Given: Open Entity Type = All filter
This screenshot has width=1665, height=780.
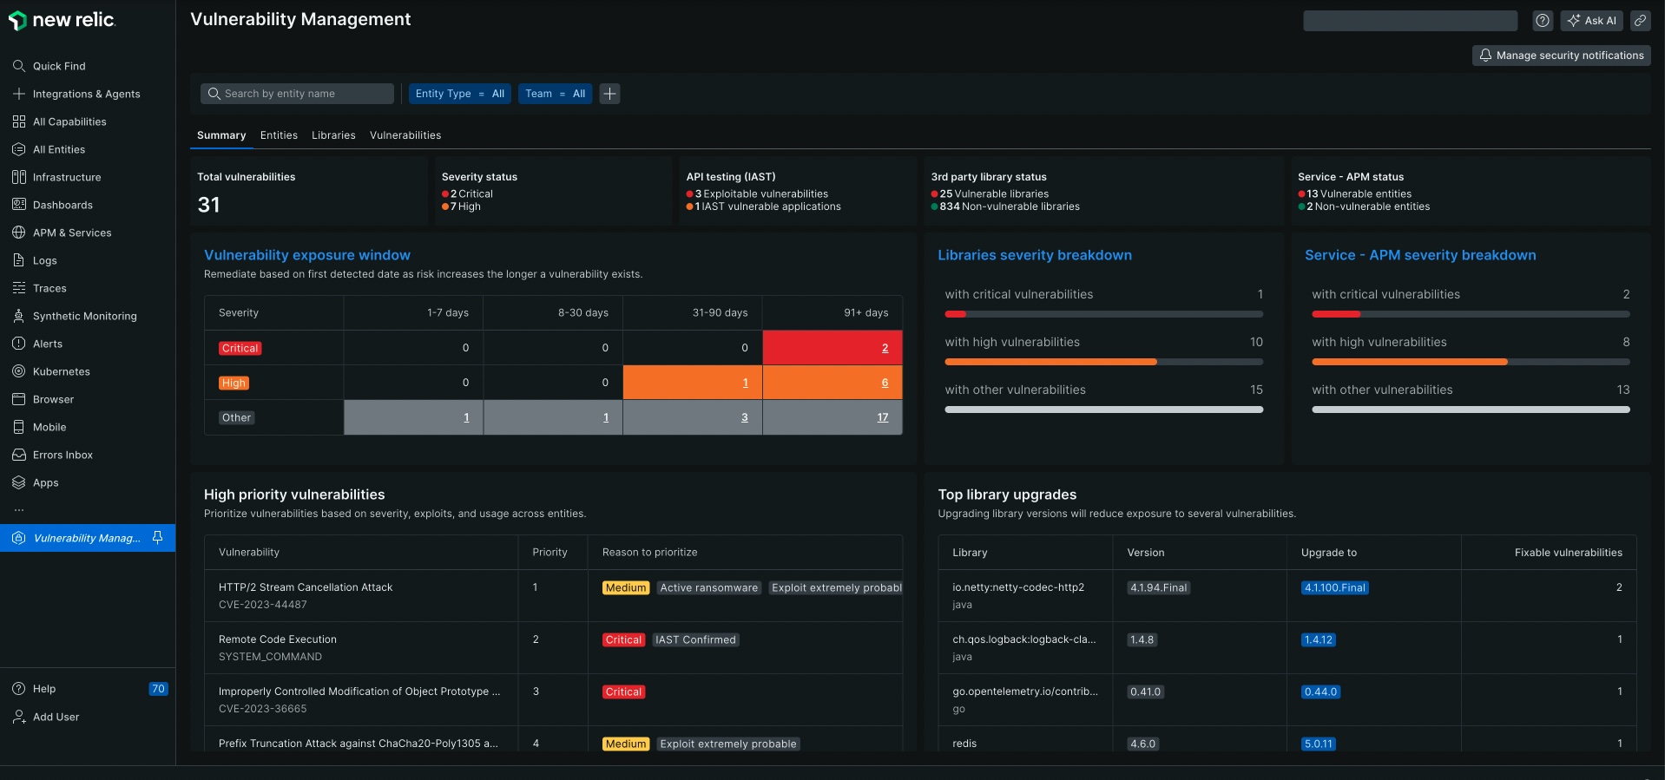Looking at the screenshot, I should (x=459, y=94).
